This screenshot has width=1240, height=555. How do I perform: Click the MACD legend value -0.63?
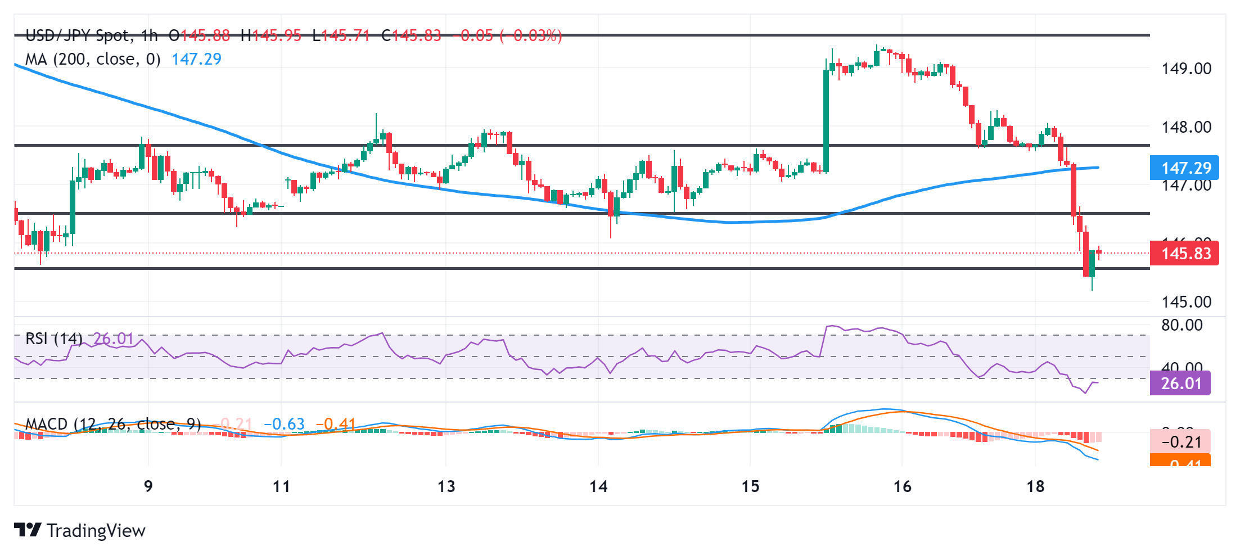pyautogui.click(x=284, y=423)
